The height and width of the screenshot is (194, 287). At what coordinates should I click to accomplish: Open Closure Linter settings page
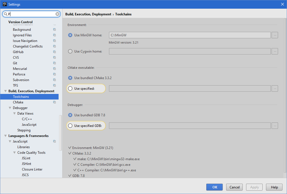point(32,169)
